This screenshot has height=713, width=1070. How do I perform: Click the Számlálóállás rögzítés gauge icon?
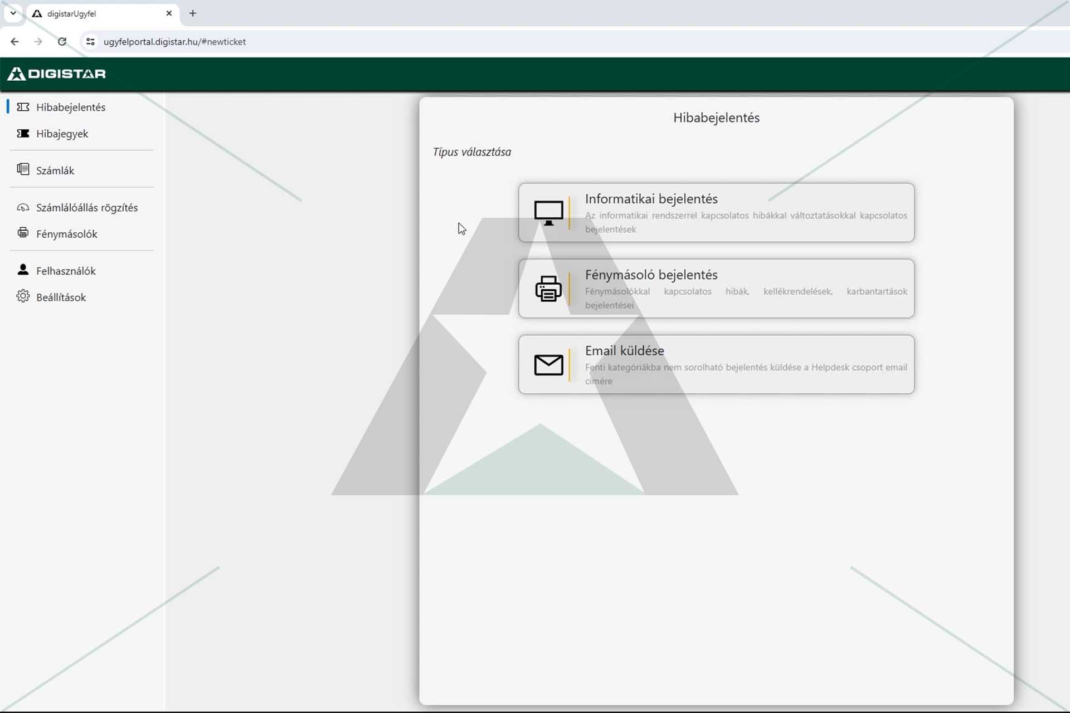[x=23, y=208]
